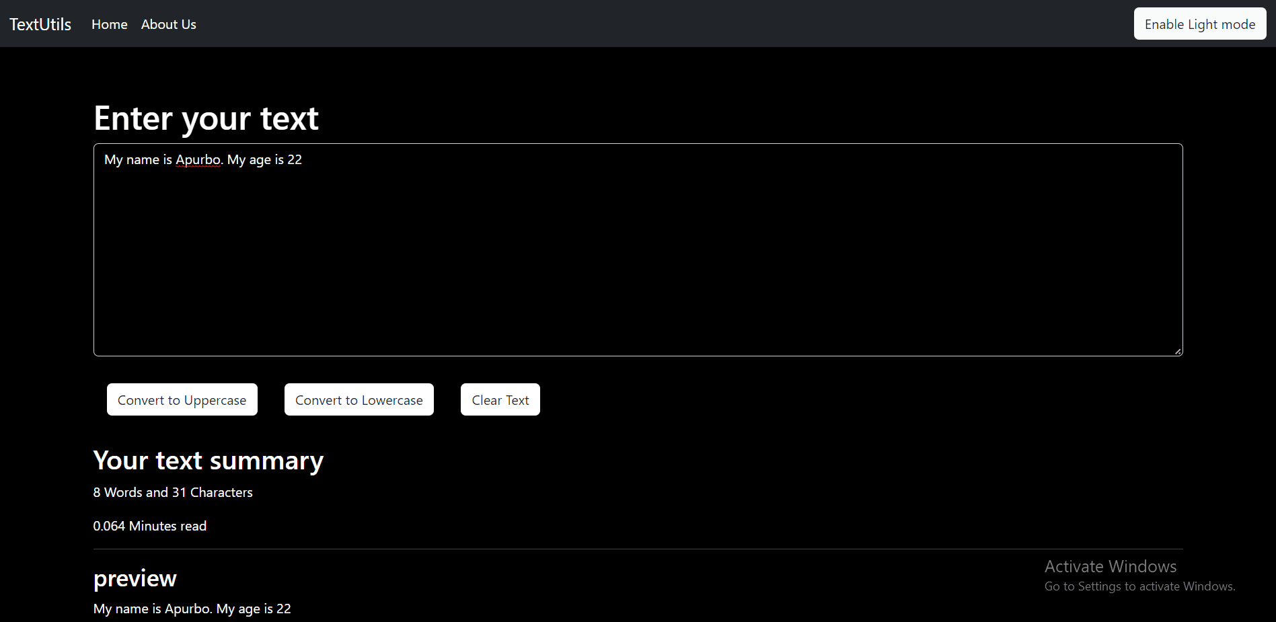Select the 8 Words and 31 Characters line
1276x622 pixels.
(x=173, y=493)
